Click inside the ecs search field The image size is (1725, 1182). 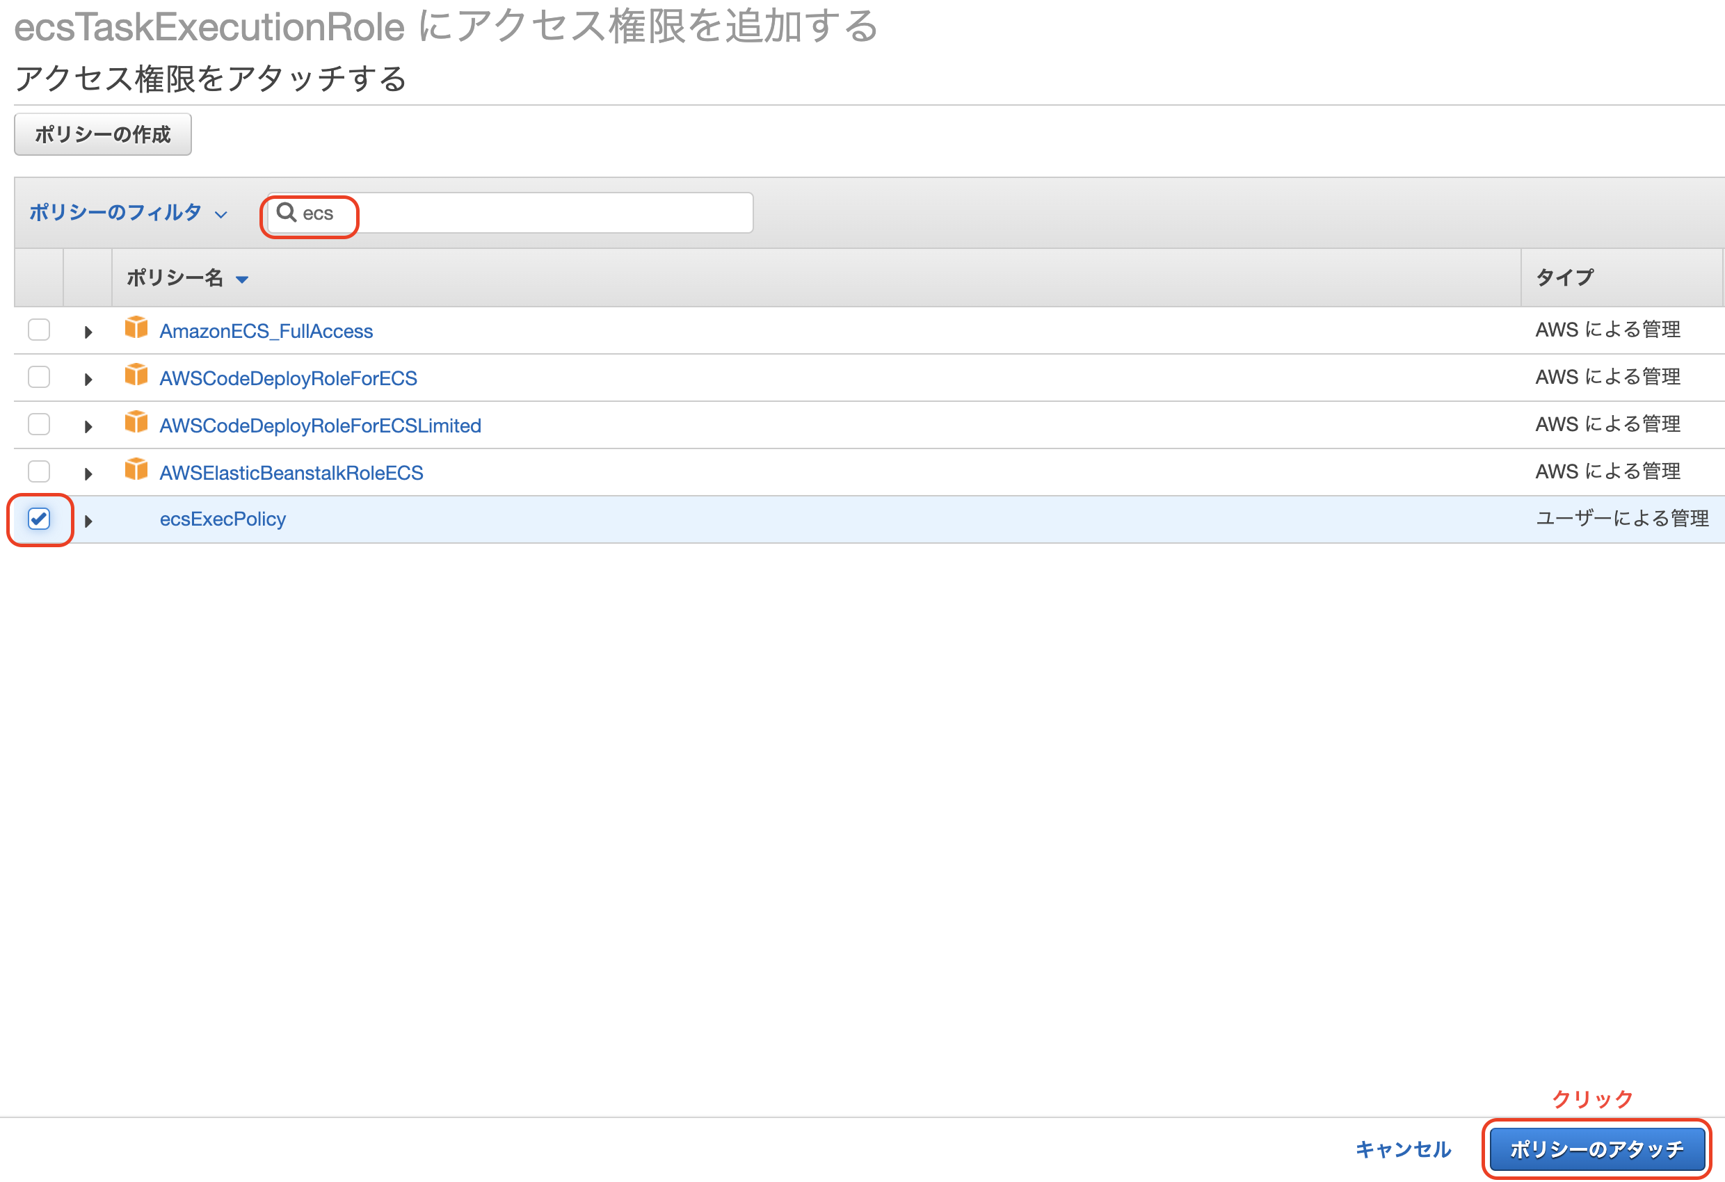coord(520,213)
